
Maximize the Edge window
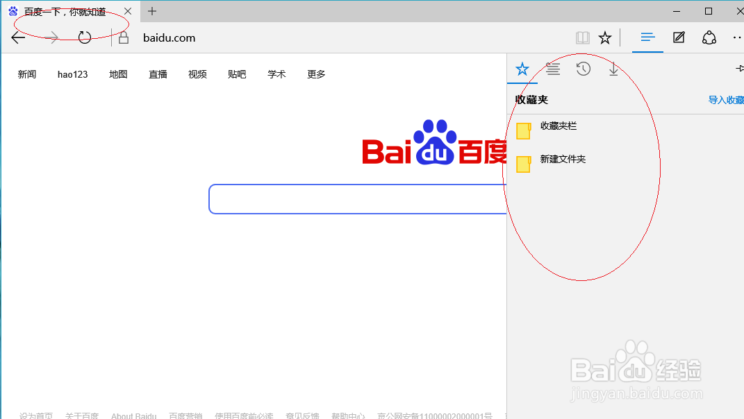709,11
